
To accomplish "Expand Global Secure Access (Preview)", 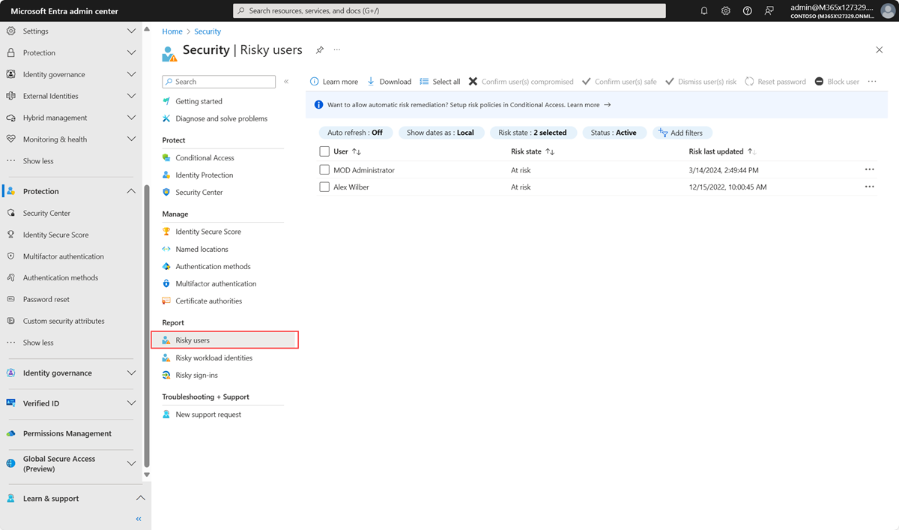I will [131, 463].
